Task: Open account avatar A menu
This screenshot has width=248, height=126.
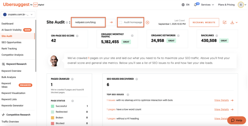Action: click(241, 5)
